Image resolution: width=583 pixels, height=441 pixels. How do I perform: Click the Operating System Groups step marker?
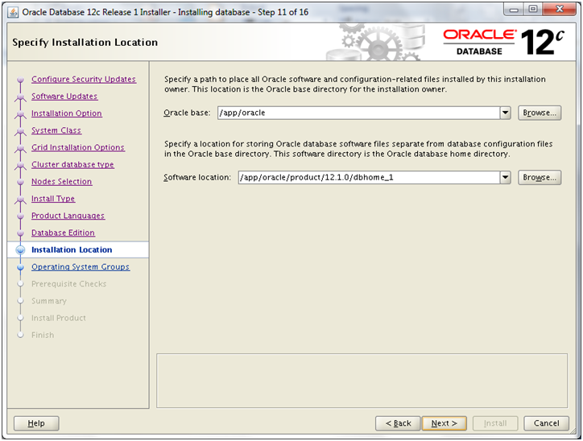tap(20, 267)
